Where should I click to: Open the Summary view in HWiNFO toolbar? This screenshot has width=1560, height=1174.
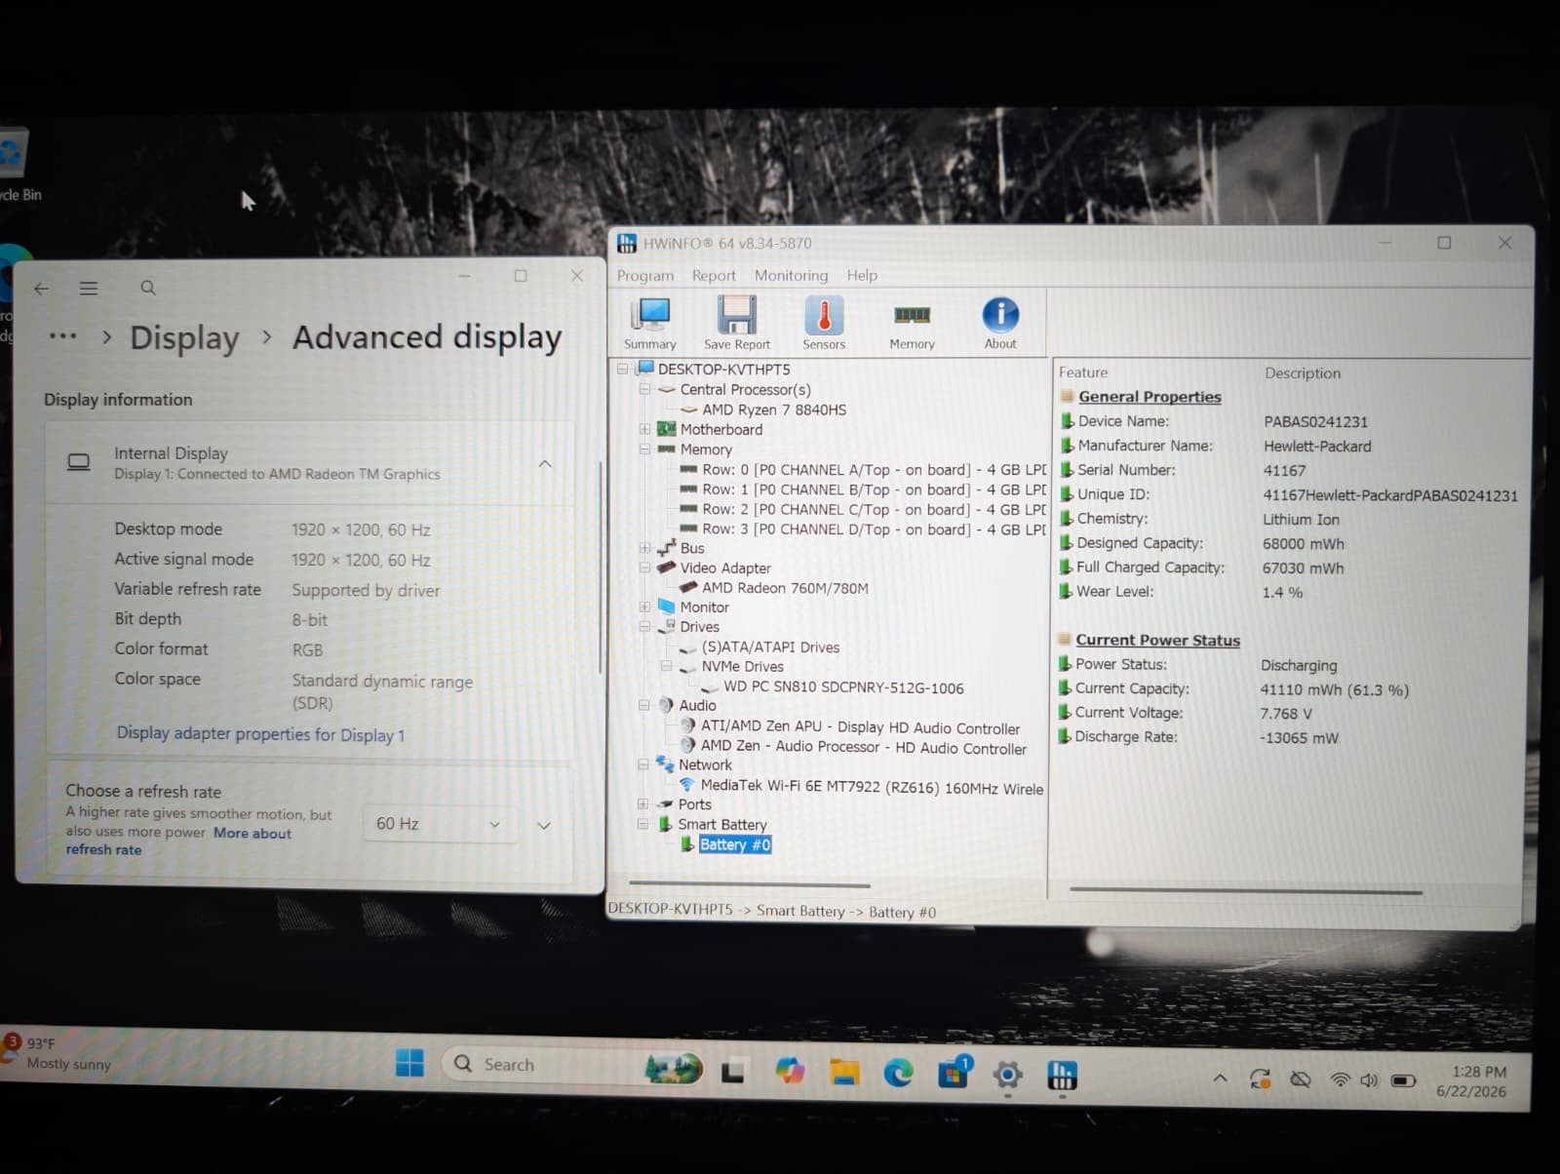[650, 323]
